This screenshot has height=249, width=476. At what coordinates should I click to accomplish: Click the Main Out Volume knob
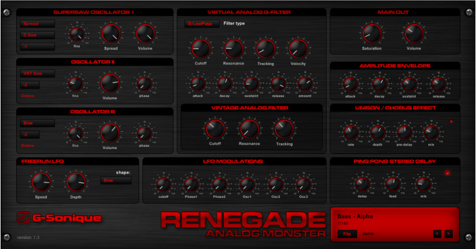(x=414, y=33)
